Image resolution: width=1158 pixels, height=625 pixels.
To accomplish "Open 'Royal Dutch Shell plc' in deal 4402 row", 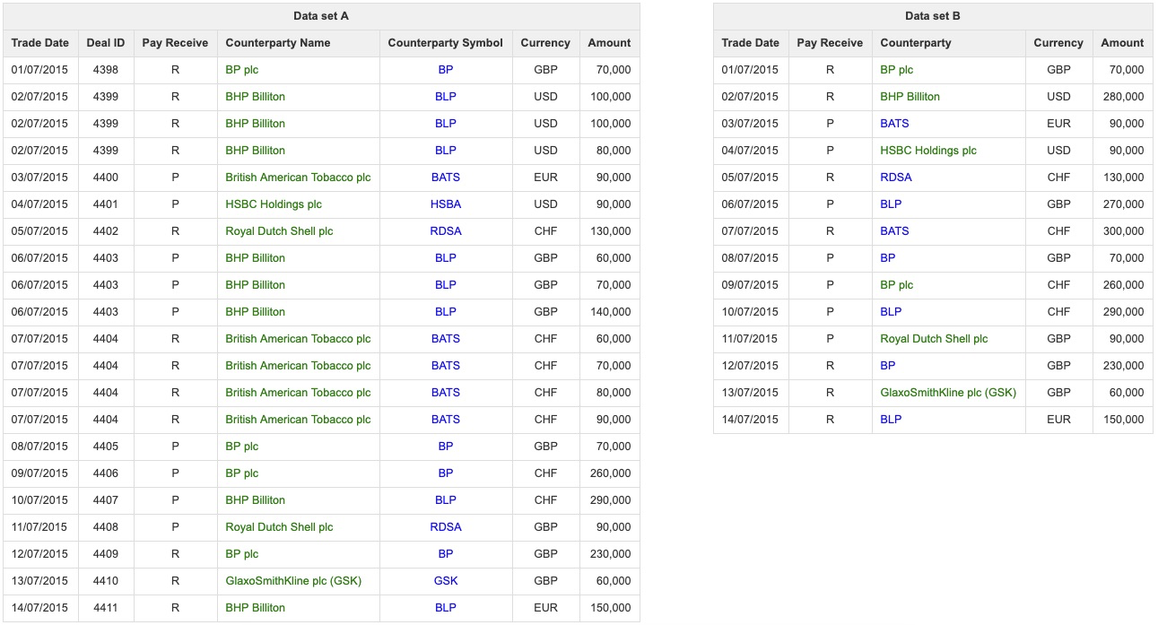I will pos(279,231).
